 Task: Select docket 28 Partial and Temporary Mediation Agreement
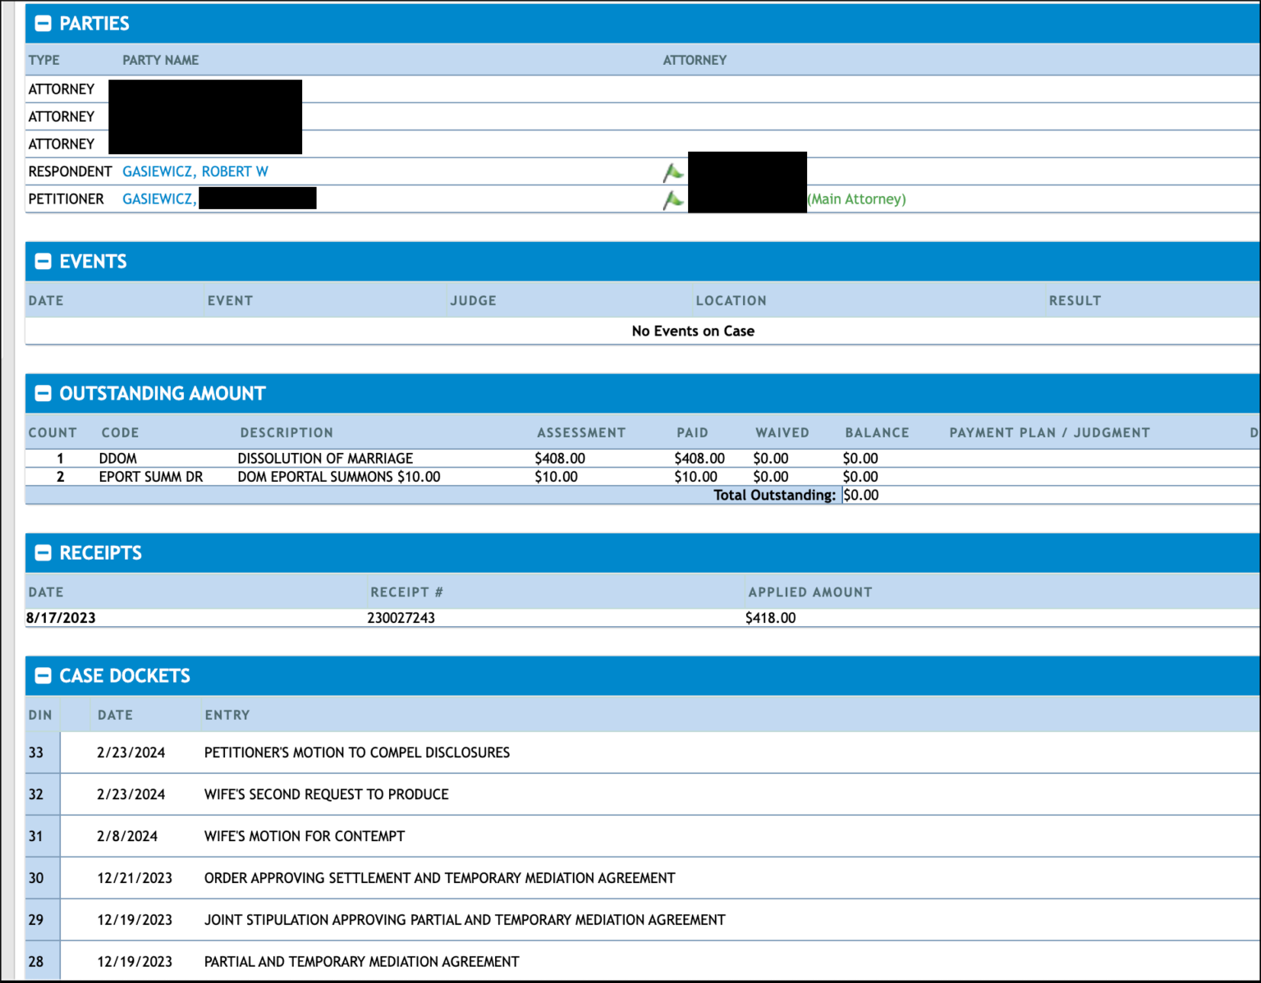(x=362, y=962)
